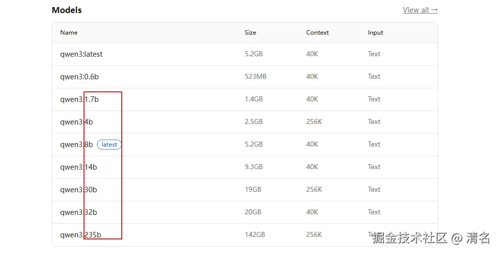Open the qwen3:30b model
This screenshot has width=499, height=253.
coord(78,190)
